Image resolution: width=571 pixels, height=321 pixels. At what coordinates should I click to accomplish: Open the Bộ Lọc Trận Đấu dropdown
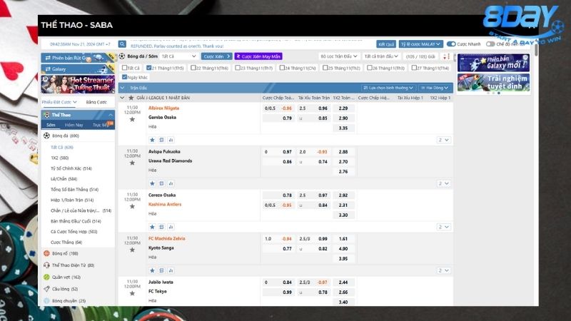point(338,56)
